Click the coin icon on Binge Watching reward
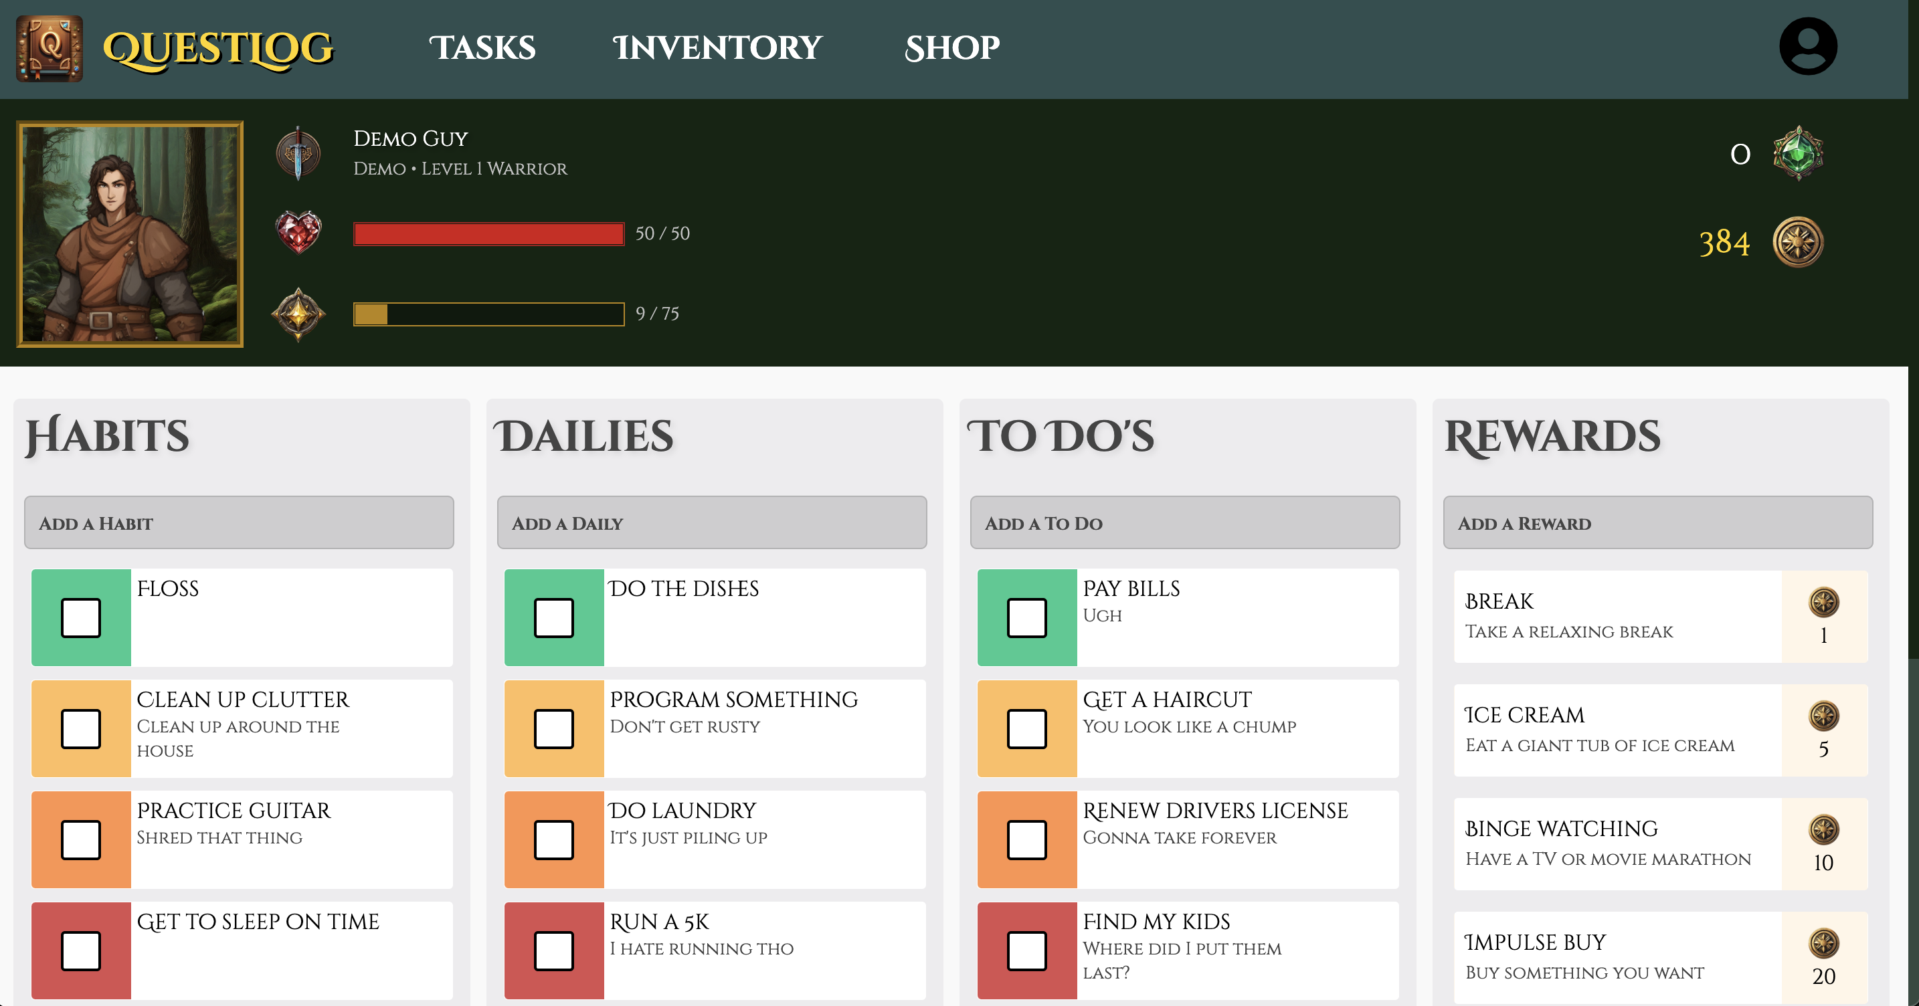 1823,829
